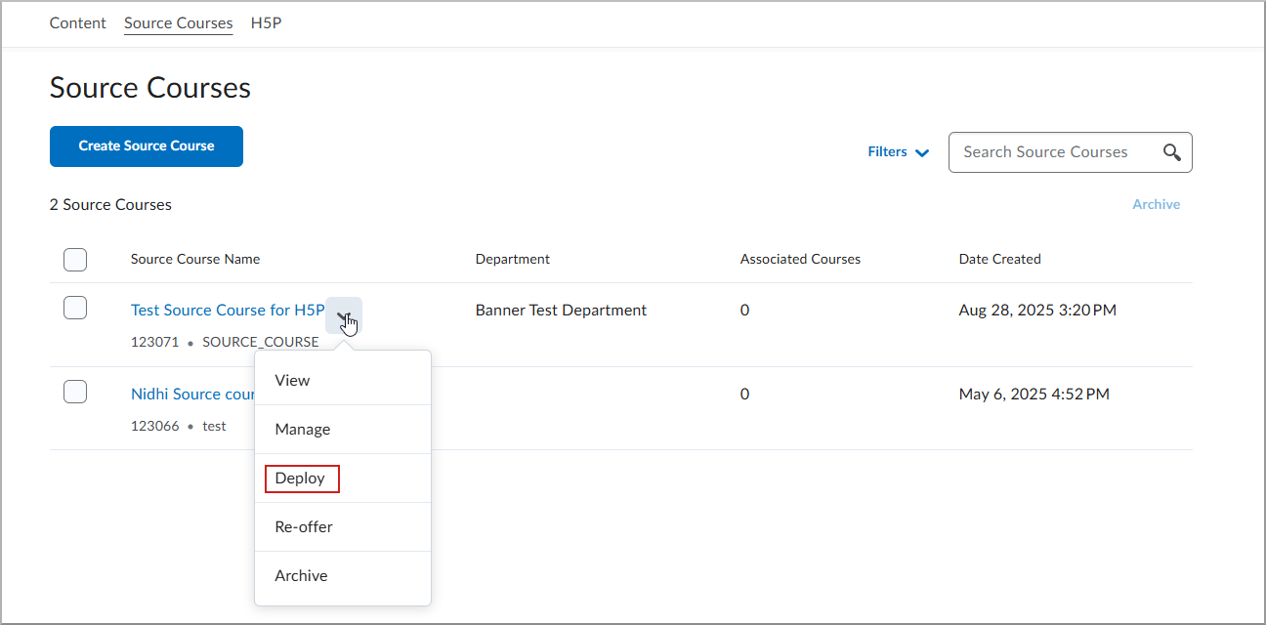The width and height of the screenshot is (1266, 625).
Task: Switch to the Source Courses tab
Action: coord(179,22)
